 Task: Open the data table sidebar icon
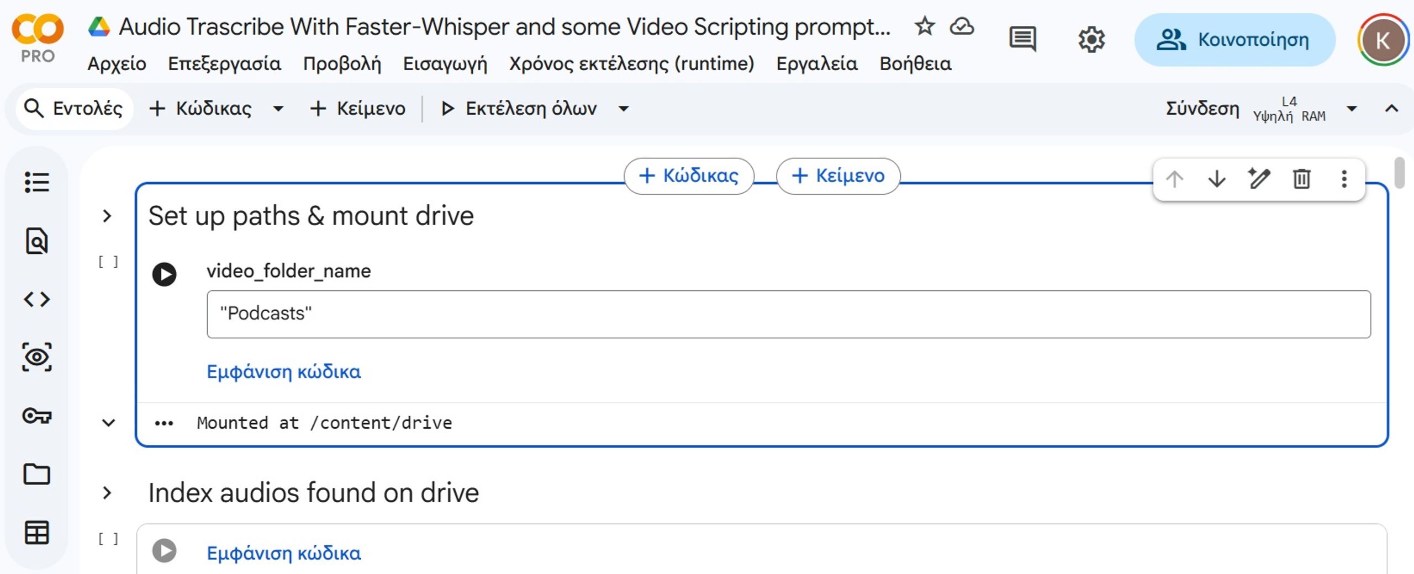coord(37,533)
